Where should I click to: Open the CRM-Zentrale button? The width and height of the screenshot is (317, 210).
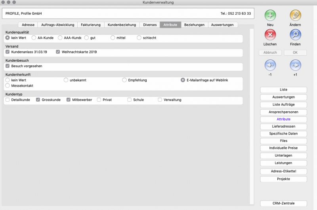pyautogui.click(x=283, y=204)
